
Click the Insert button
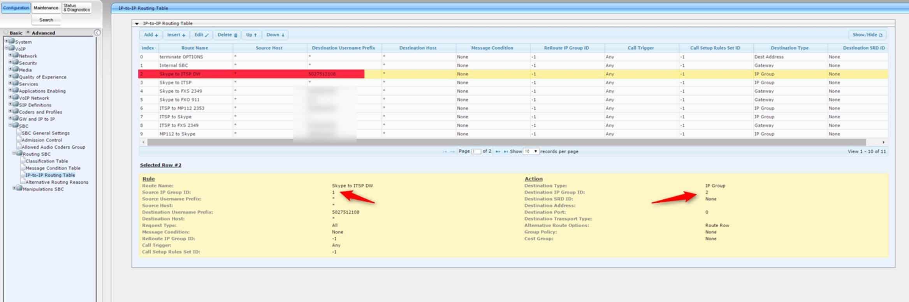[176, 35]
